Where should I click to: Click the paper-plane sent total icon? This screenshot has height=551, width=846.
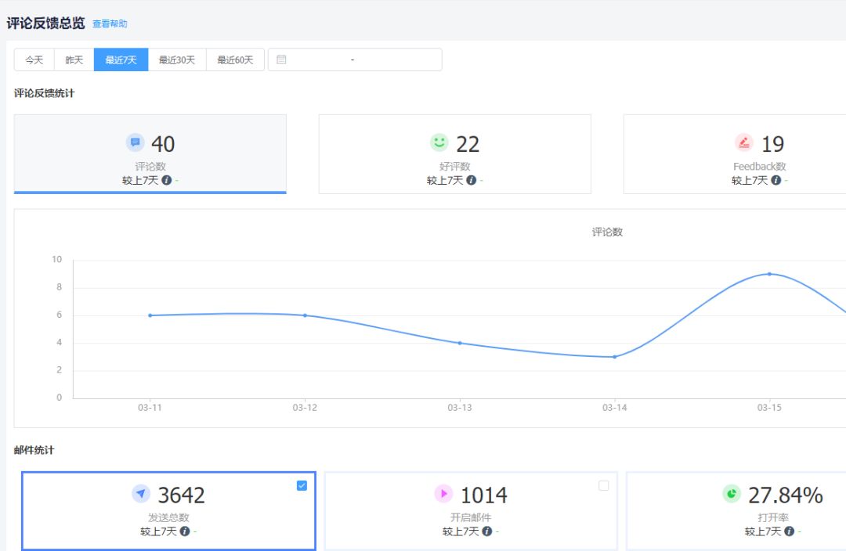[141, 494]
